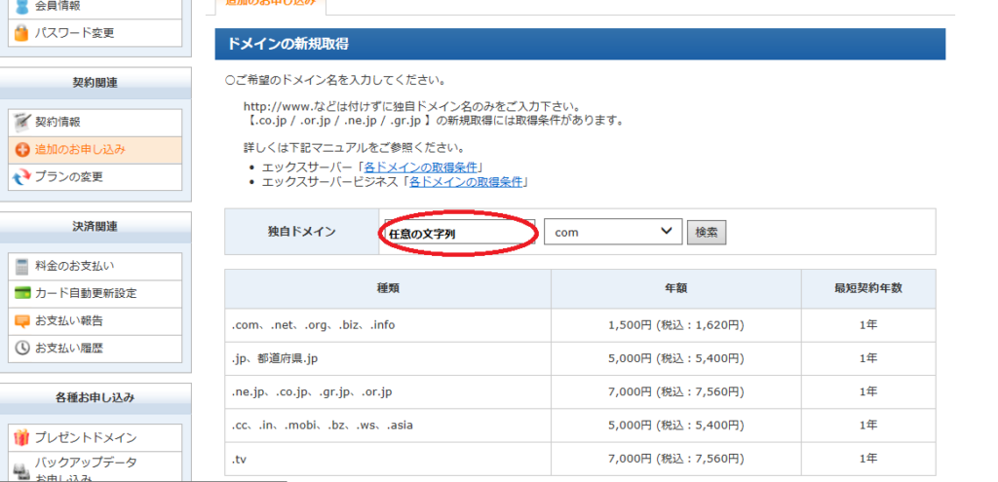This screenshot has width=998, height=482.
Task: Click the payment report speech bubble icon
Action: (21, 320)
